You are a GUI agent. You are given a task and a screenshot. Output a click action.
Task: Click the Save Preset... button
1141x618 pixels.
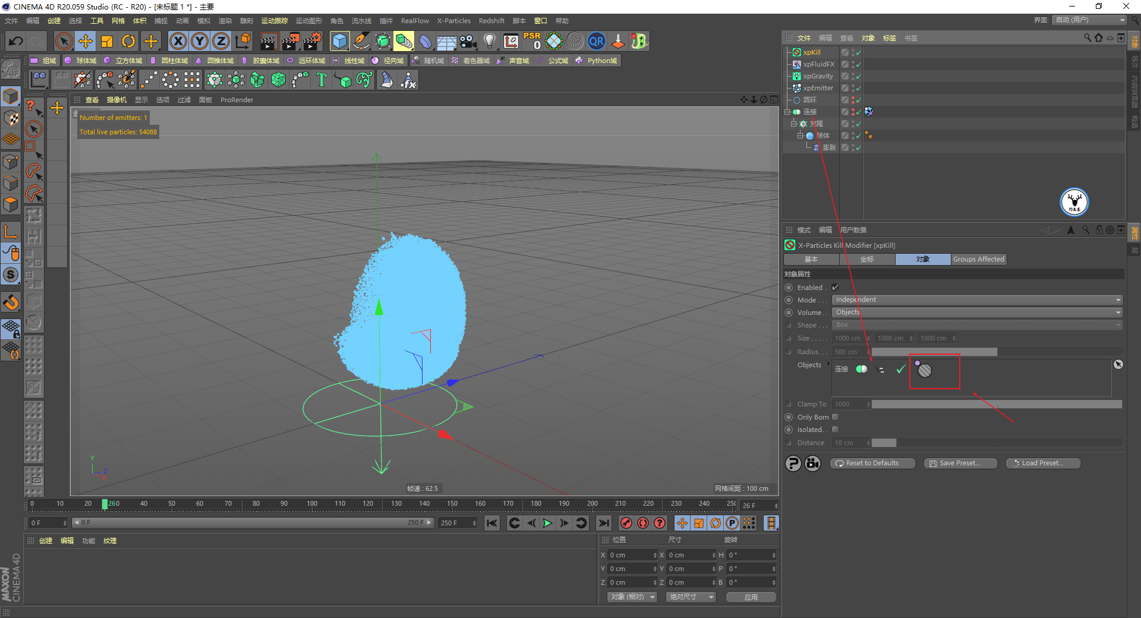(x=960, y=463)
